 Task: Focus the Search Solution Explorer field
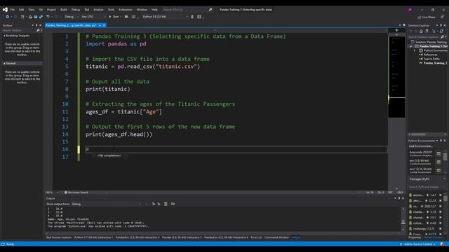coord(424,37)
